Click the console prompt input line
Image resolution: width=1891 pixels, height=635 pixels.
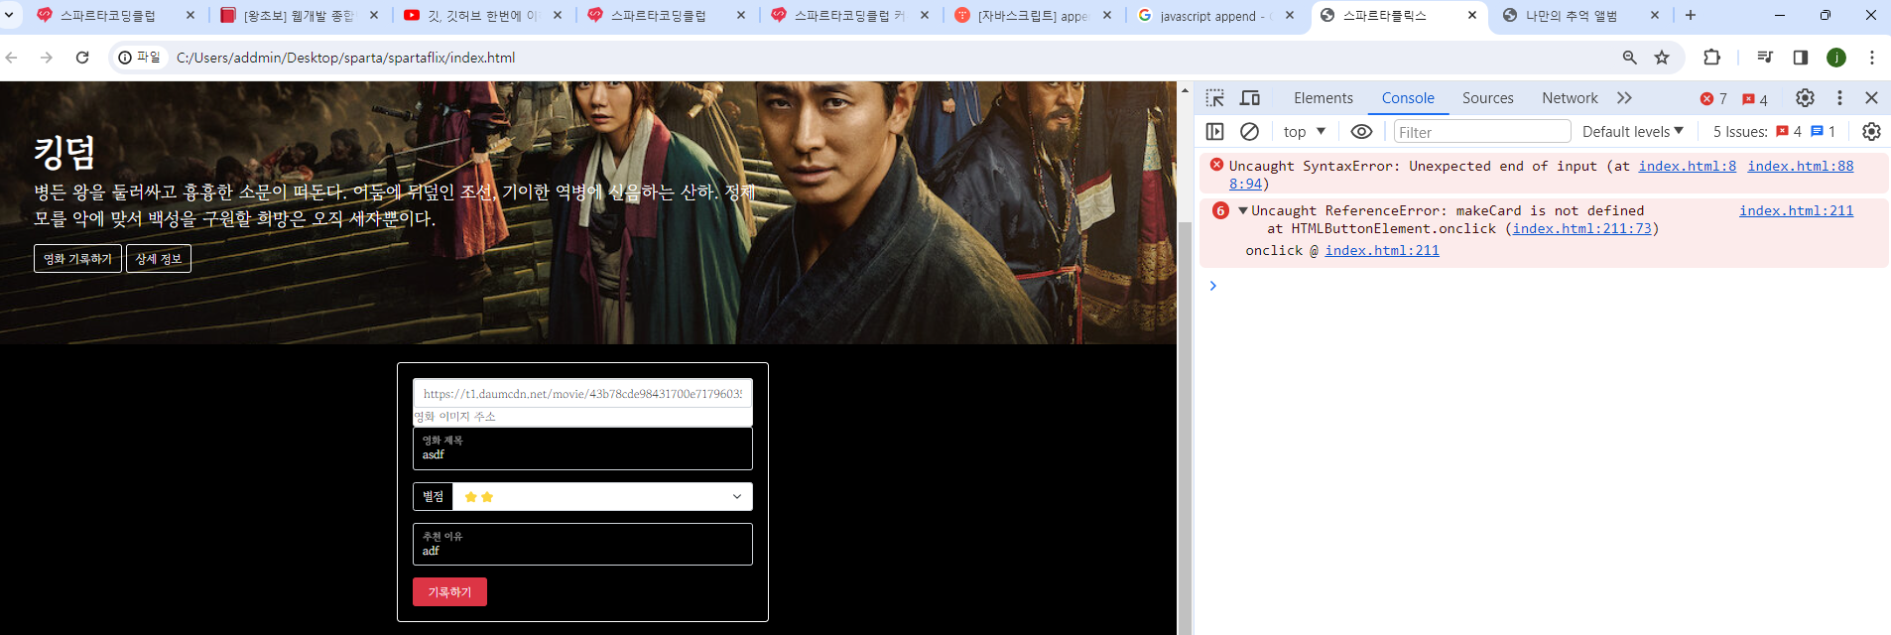point(1548,286)
